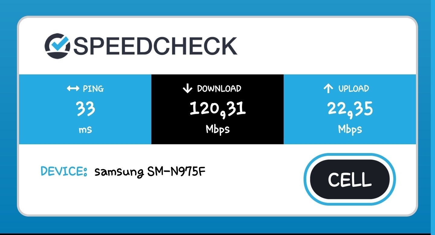
Task: Tap the CELL connection button
Action: point(350,179)
